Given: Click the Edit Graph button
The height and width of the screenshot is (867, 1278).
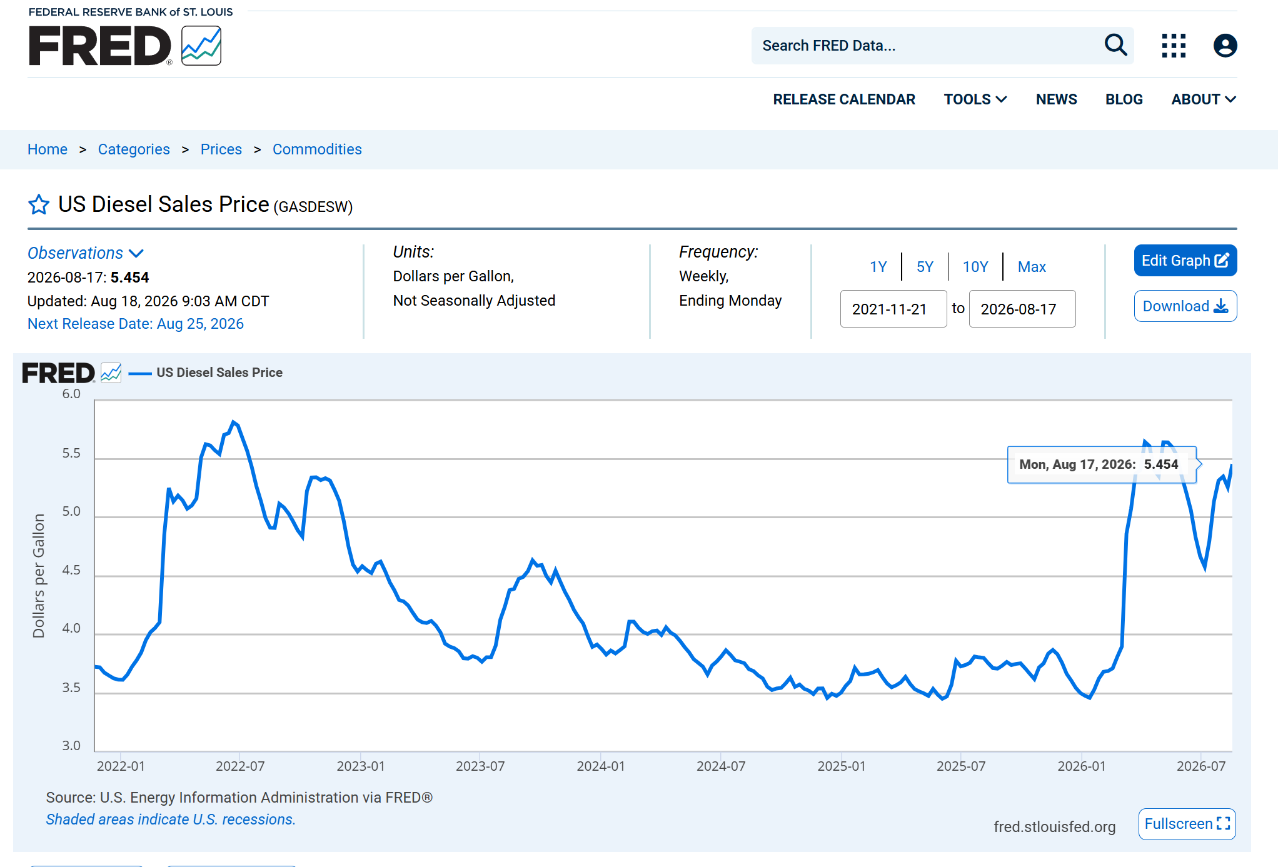Looking at the screenshot, I should click(1185, 261).
